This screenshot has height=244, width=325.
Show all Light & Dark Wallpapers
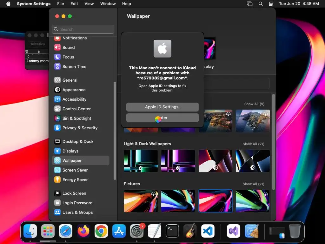pos(254,144)
